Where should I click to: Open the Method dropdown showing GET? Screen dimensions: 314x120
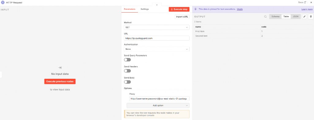(157, 27)
